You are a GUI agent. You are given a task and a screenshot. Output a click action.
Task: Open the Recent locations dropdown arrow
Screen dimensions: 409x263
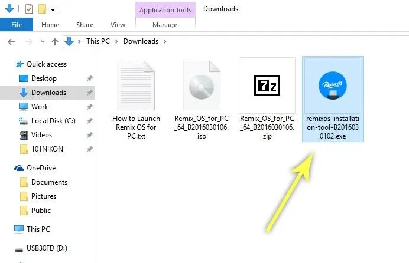(43, 41)
